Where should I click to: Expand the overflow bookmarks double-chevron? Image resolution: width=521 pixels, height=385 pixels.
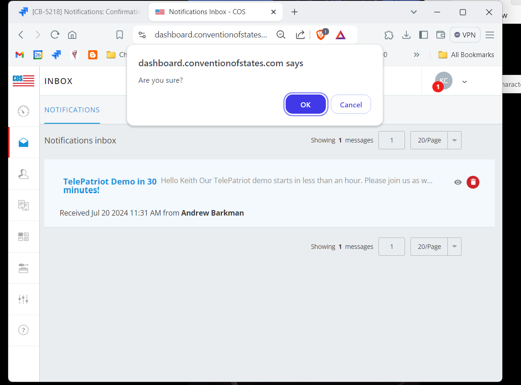click(x=416, y=54)
